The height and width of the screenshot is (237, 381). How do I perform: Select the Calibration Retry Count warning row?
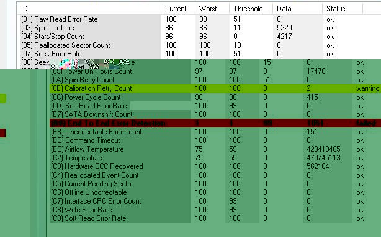[215, 88]
